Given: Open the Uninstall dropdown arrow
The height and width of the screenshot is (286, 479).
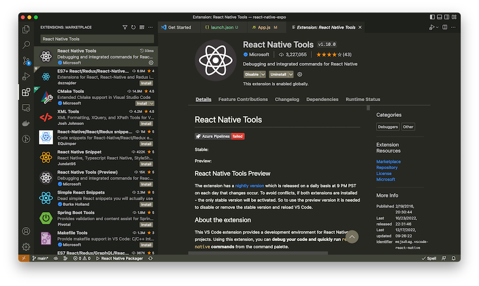Looking at the screenshot, I should (291, 74).
